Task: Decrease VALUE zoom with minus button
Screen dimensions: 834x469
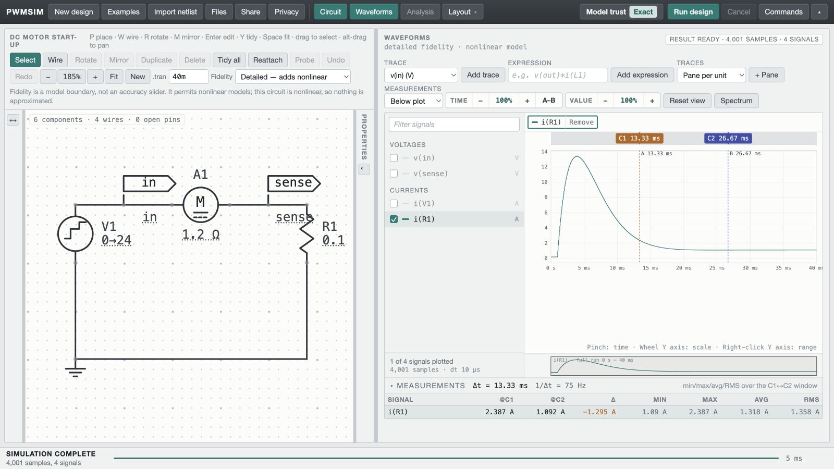Action: (605, 101)
